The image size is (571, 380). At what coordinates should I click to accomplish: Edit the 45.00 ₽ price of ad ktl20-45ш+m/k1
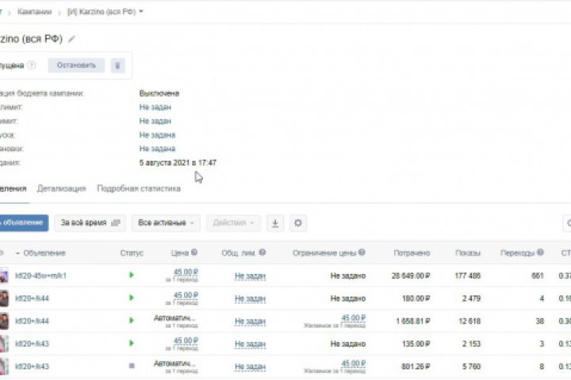pyautogui.click(x=186, y=272)
